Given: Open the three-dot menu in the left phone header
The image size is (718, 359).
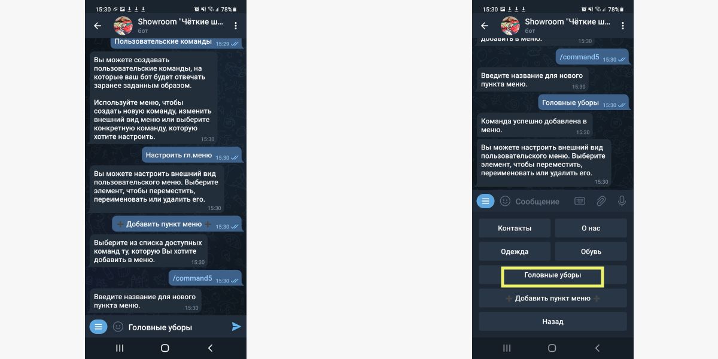Looking at the screenshot, I should click(x=236, y=26).
